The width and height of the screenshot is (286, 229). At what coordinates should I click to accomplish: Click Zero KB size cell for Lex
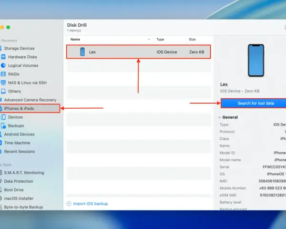coord(196,52)
